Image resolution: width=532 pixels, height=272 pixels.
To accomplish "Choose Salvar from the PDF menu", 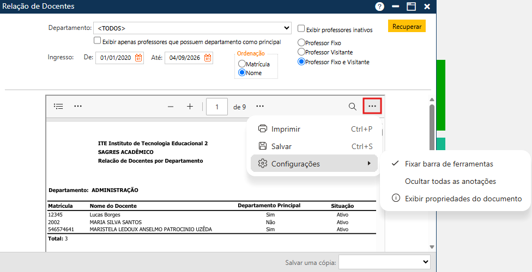I will pos(314,146).
